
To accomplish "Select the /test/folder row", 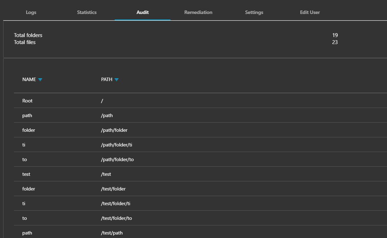I will point(200,189).
